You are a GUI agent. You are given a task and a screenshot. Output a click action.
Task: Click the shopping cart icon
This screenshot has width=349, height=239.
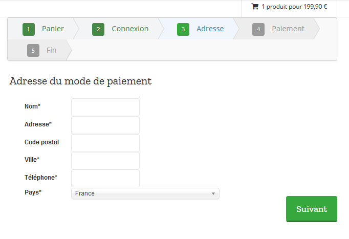click(255, 7)
